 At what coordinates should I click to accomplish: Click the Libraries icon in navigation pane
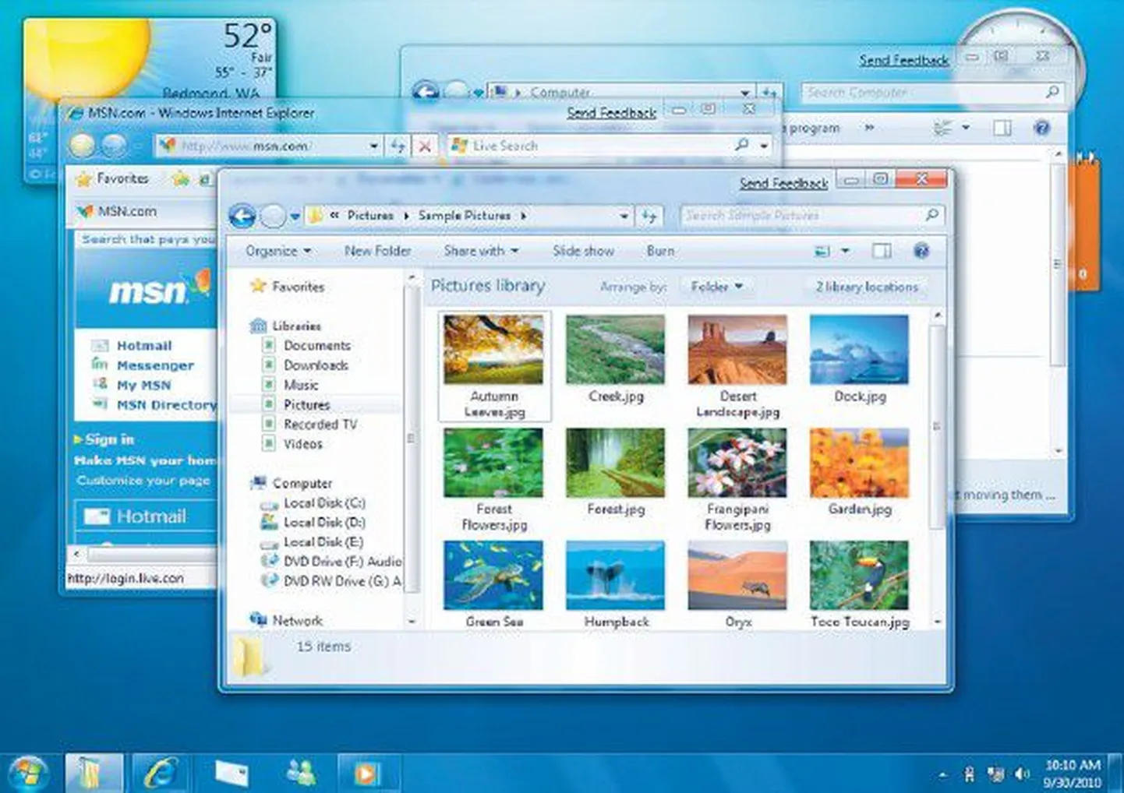click(258, 326)
